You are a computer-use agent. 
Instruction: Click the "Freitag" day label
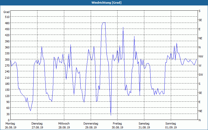point(117,124)
